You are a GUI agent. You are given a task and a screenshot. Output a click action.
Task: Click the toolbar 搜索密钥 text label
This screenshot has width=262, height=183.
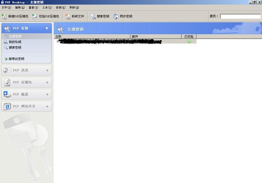pos(103,16)
